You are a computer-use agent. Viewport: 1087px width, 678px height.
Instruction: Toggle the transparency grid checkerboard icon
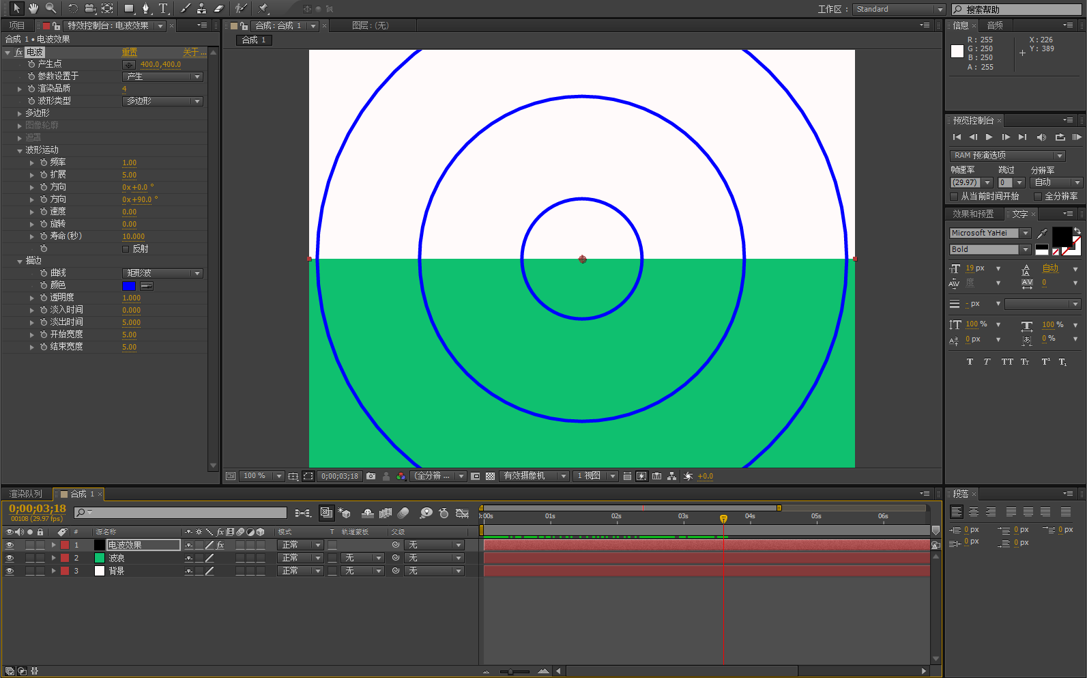[x=490, y=477]
